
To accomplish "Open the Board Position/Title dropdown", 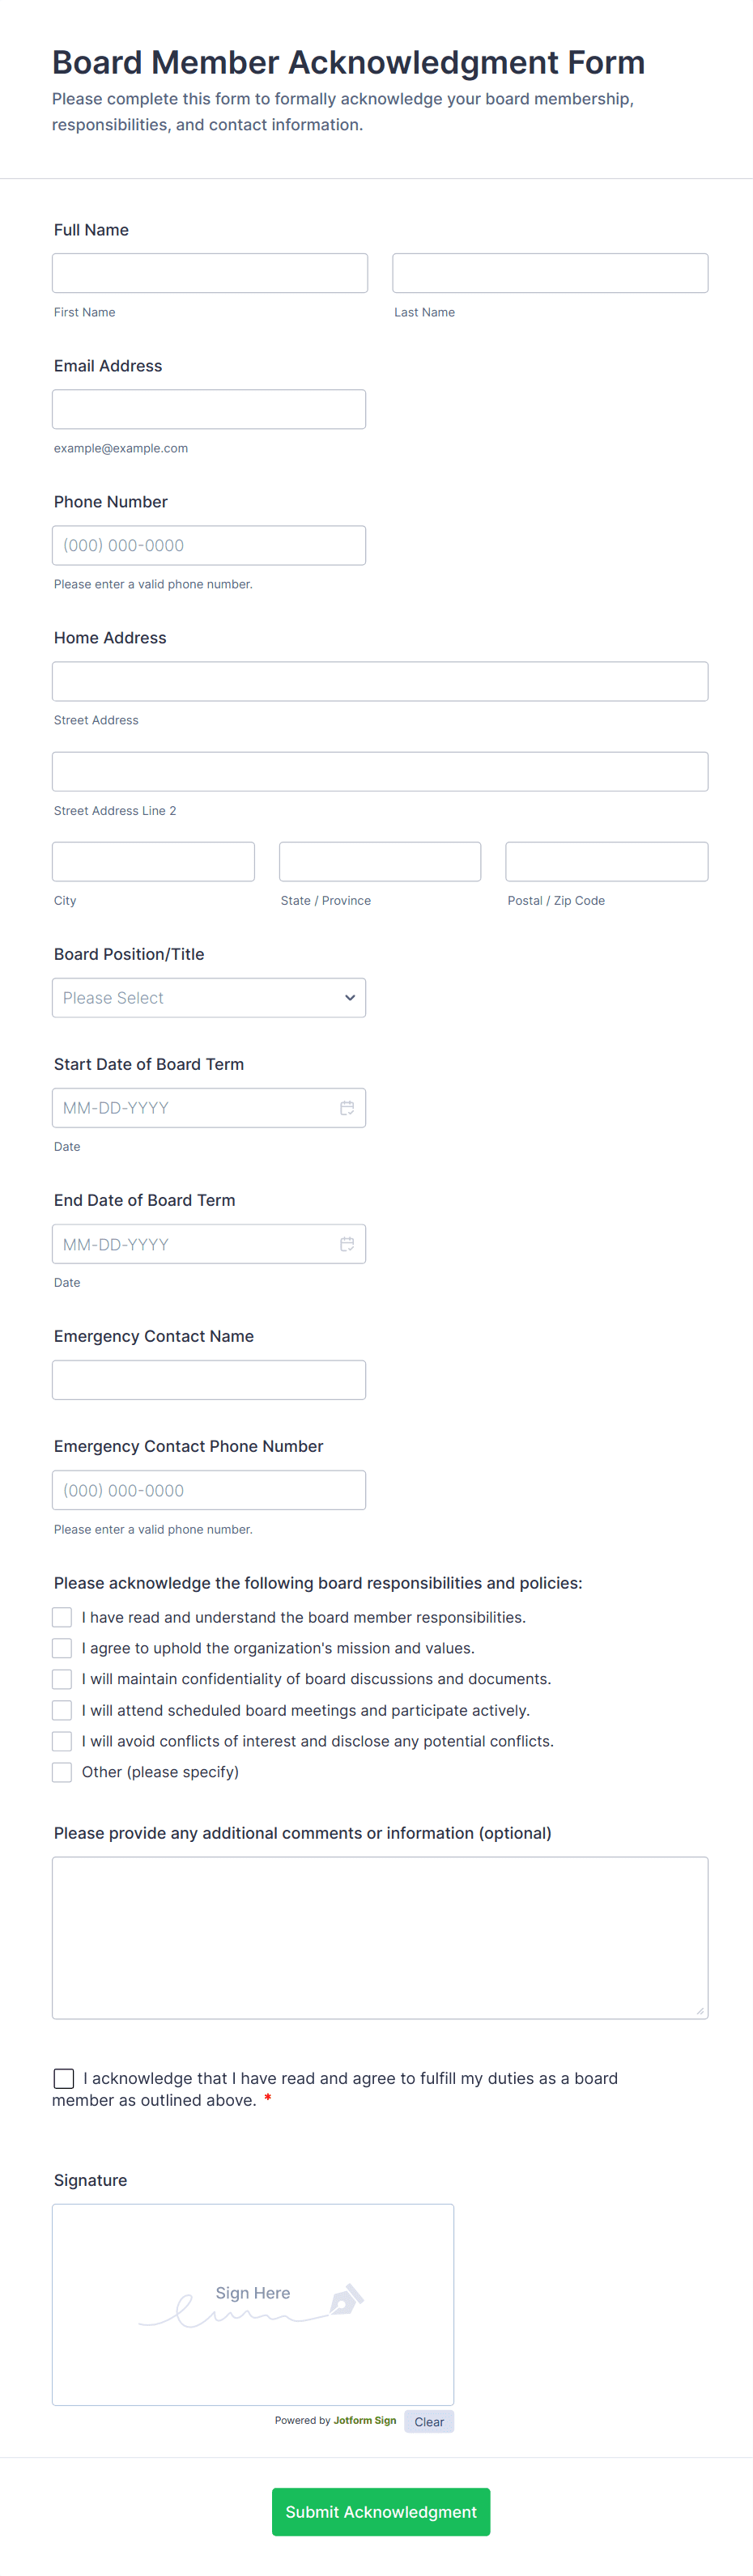I will [209, 998].
